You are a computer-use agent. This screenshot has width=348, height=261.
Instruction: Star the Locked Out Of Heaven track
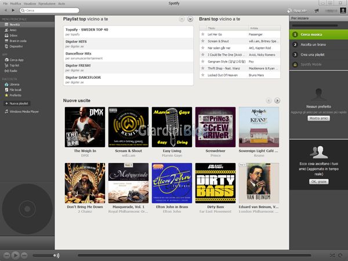tap(202, 75)
